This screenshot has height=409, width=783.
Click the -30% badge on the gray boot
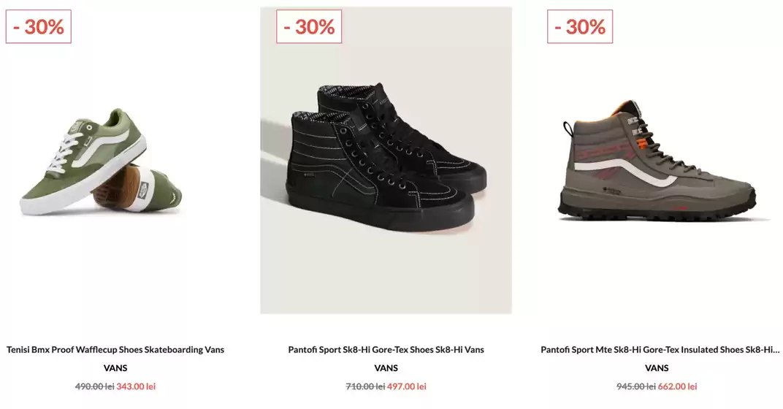click(x=580, y=26)
